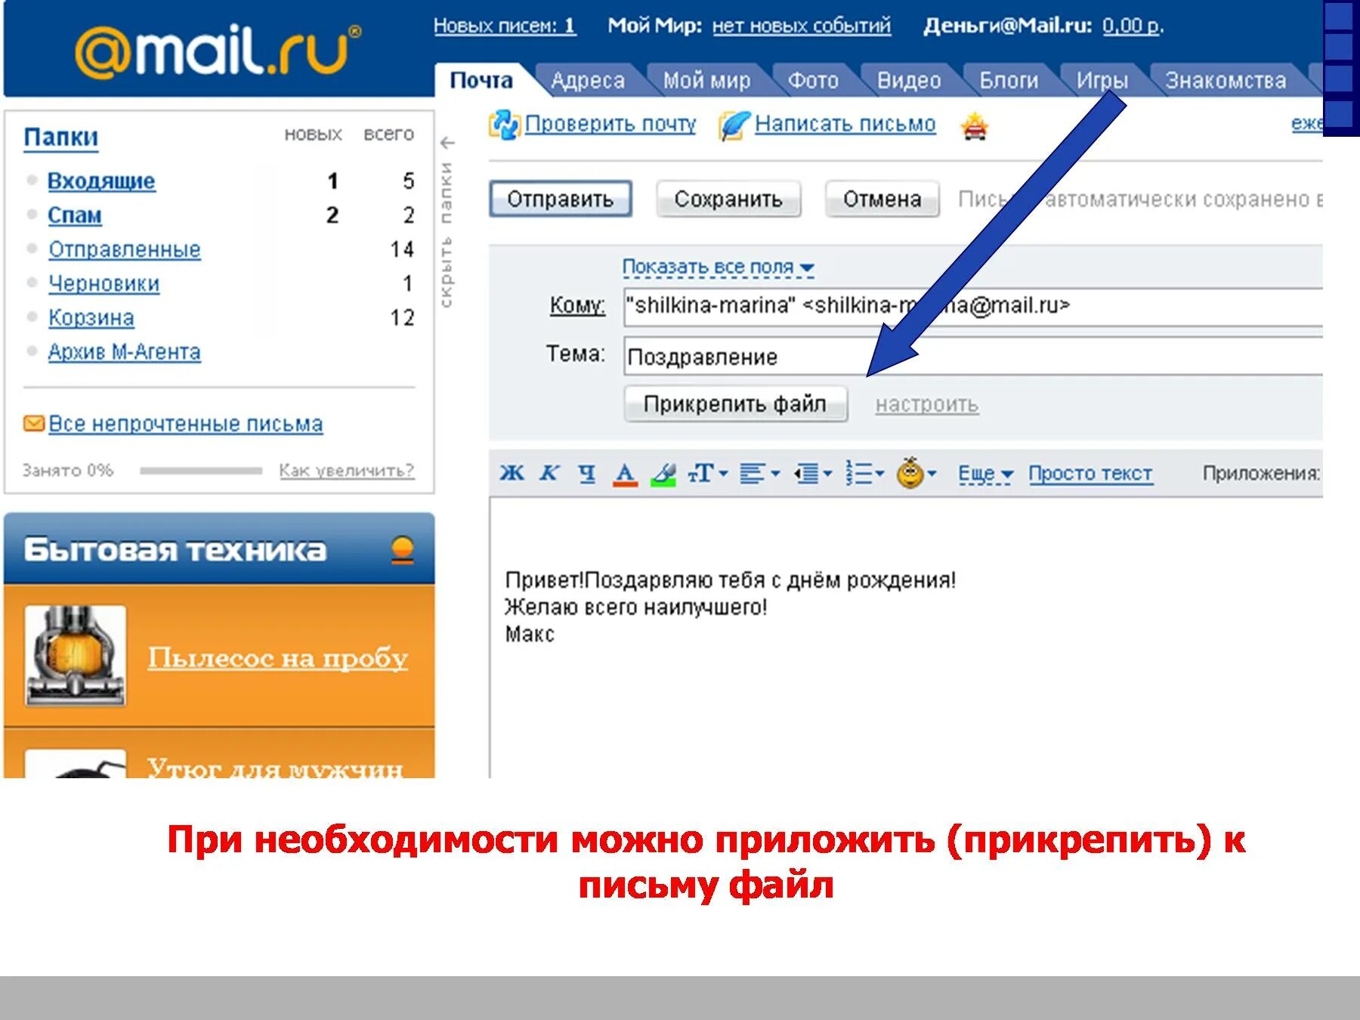The width and height of the screenshot is (1360, 1020).
Task: Click the Написать письмо link
Action: point(845,124)
